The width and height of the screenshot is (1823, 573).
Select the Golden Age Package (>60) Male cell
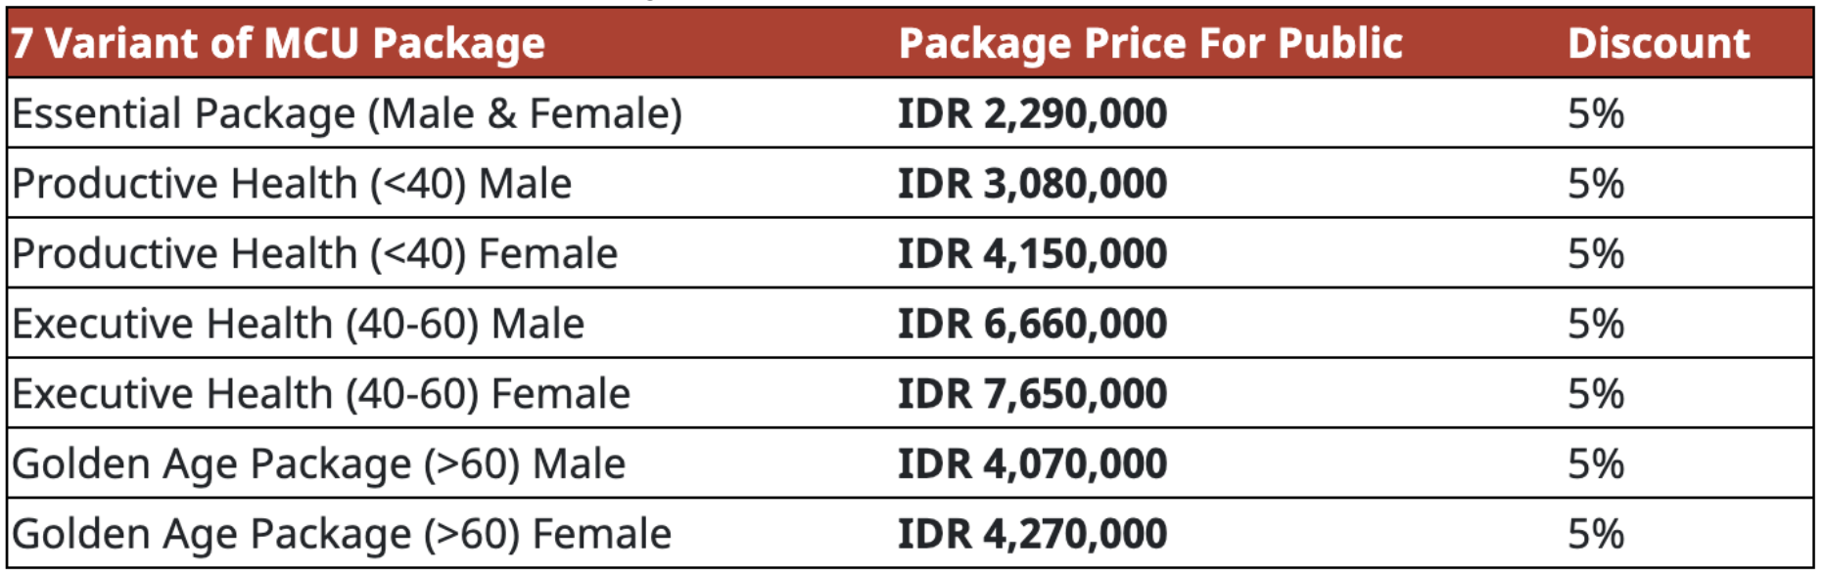319,464
